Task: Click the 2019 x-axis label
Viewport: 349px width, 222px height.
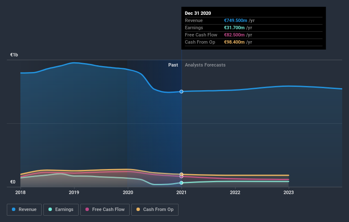Action: (x=74, y=192)
